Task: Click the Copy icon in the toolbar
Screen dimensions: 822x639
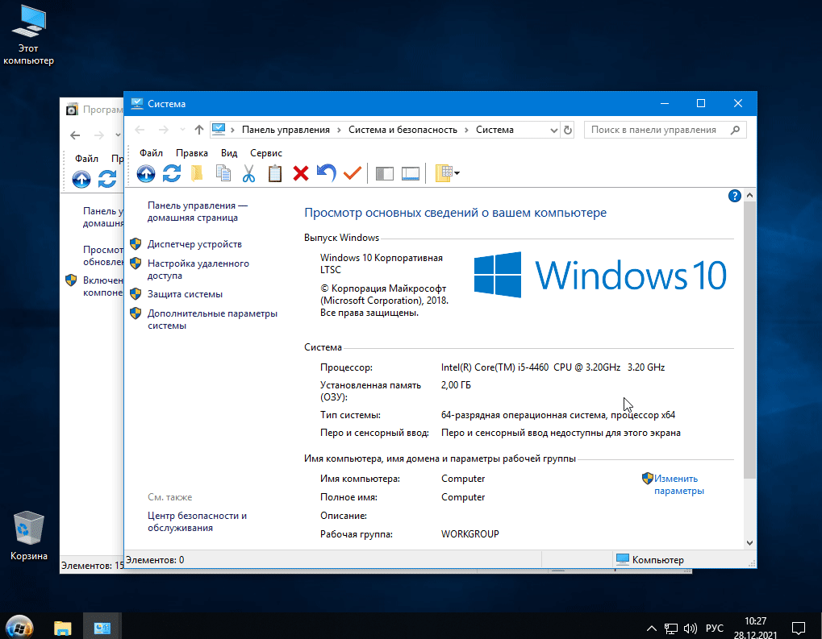Action: click(223, 173)
